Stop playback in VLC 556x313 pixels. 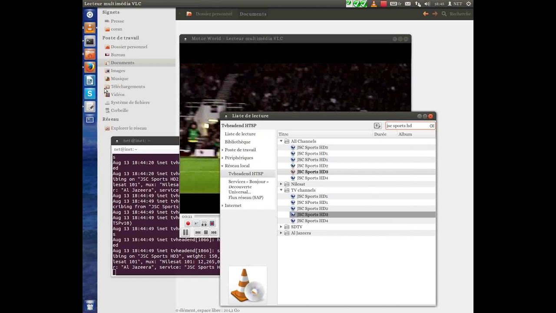click(x=206, y=233)
